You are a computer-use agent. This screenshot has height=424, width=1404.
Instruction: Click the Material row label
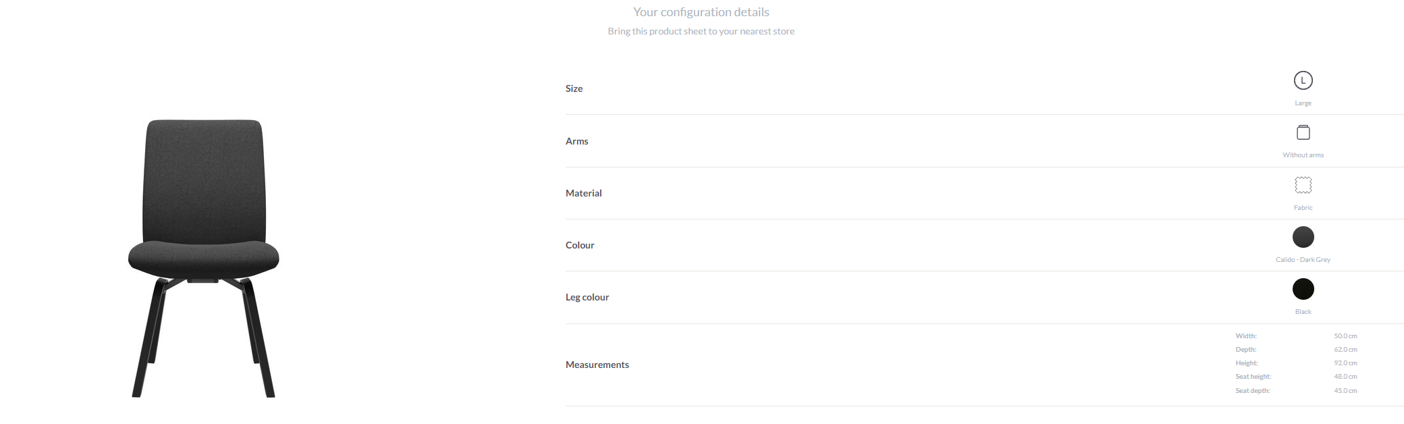pyautogui.click(x=583, y=193)
